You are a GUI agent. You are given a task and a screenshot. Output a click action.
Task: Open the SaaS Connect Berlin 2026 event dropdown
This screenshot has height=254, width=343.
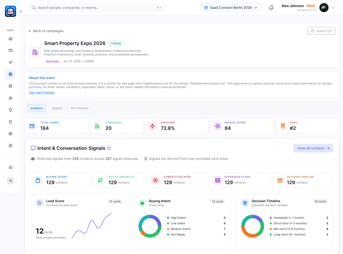pyautogui.click(x=231, y=8)
